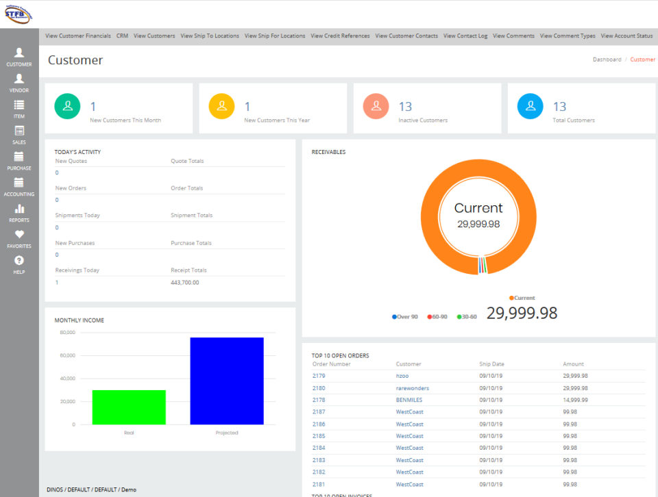658x497 pixels.
Task: Open order number 2179 link
Action: pyautogui.click(x=319, y=376)
